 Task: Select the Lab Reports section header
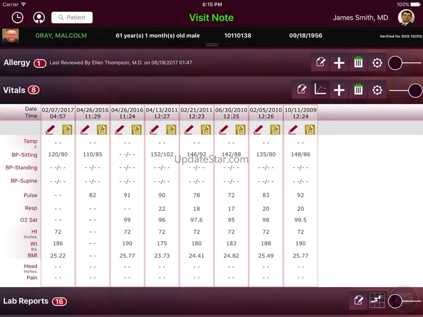pos(25,301)
